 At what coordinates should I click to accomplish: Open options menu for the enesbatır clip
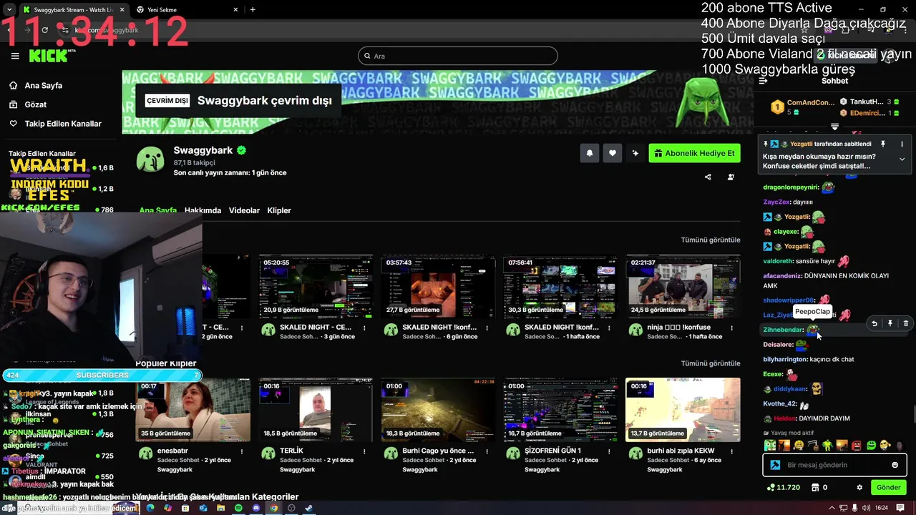(242, 451)
